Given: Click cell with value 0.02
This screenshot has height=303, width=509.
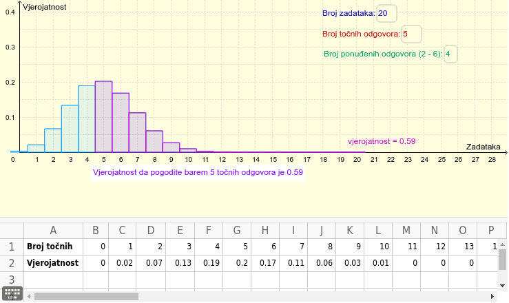Looking at the screenshot, I should coord(122,264).
